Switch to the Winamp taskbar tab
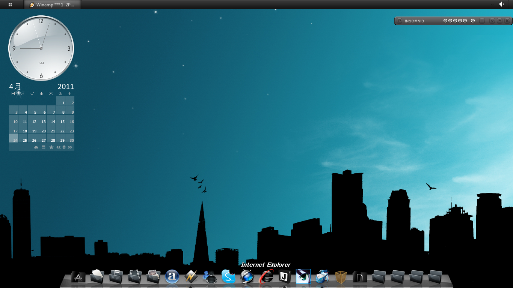Viewport: 513px width, 288px height. tap(52, 5)
